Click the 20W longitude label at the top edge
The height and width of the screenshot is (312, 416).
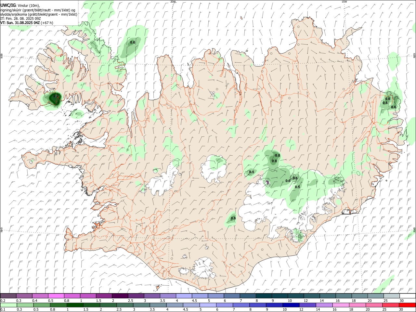[x=173, y=2]
